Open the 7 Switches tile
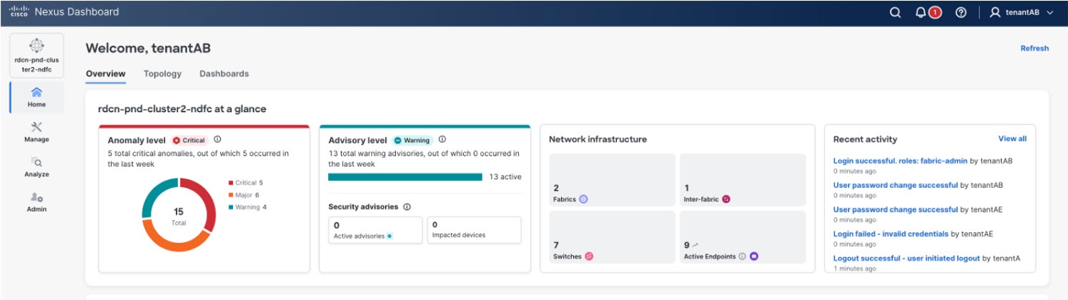The height and width of the screenshot is (300, 1068). [x=612, y=236]
